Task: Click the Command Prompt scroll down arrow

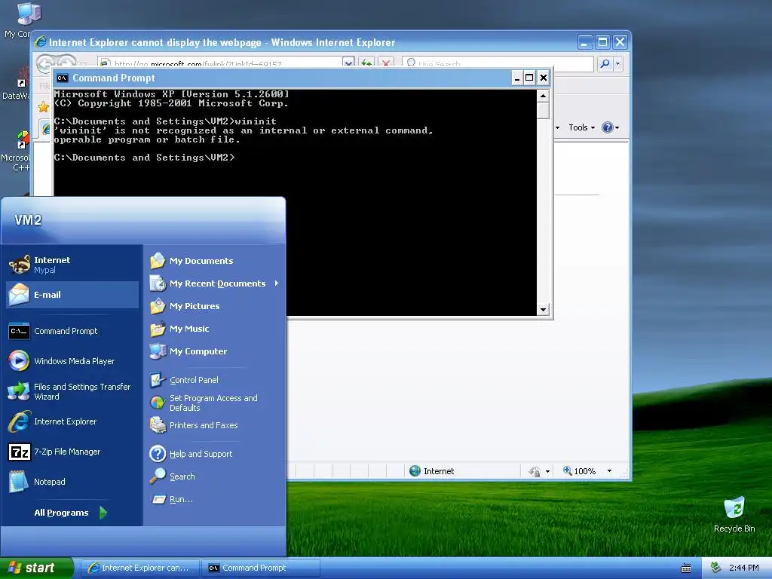Action: tap(543, 310)
